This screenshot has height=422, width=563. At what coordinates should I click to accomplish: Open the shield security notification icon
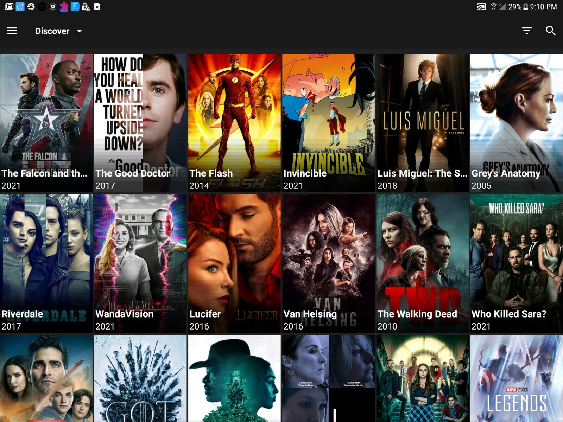click(x=53, y=7)
